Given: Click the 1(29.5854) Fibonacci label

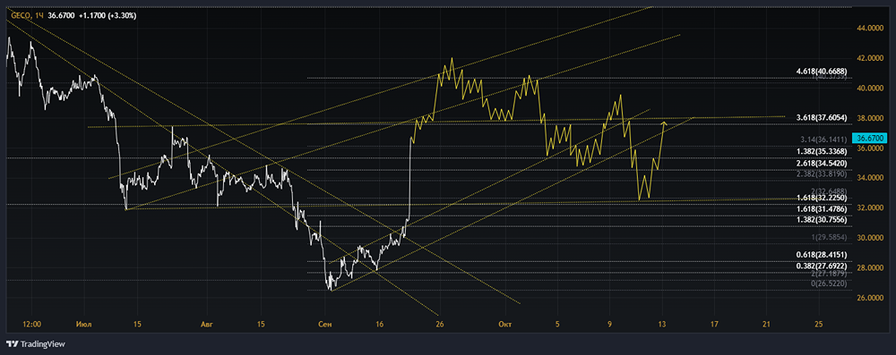Looking at the screenshot, I should pyautogui.click(x=828, y=237).
